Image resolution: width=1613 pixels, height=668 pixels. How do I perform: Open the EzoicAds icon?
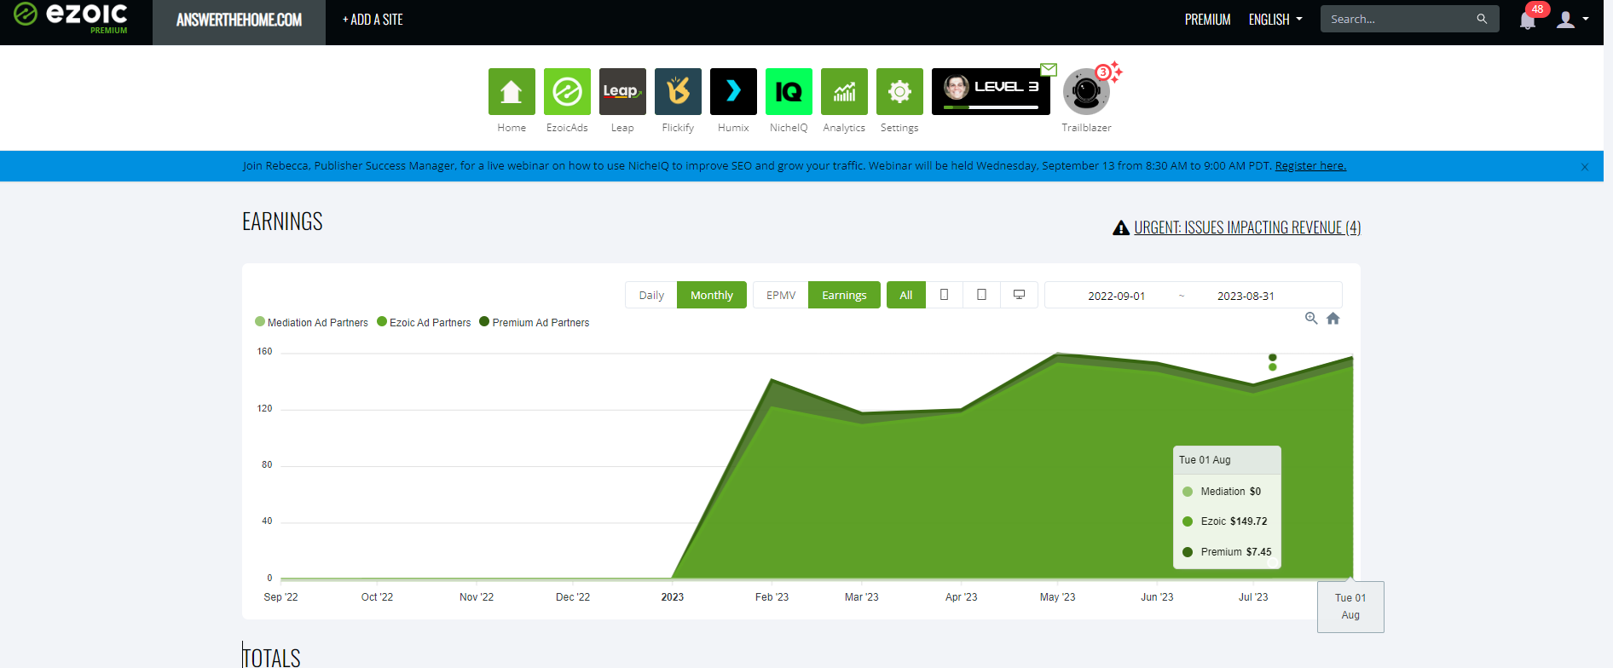pos(567,91)
